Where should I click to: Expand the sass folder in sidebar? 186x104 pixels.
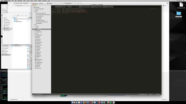point(34,34)
